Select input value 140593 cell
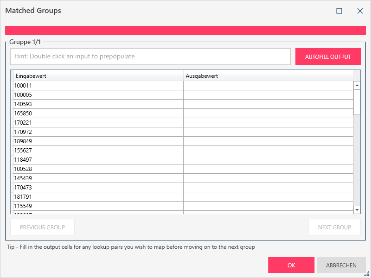Viewport: 371px width, 278px height. [97, 104]
